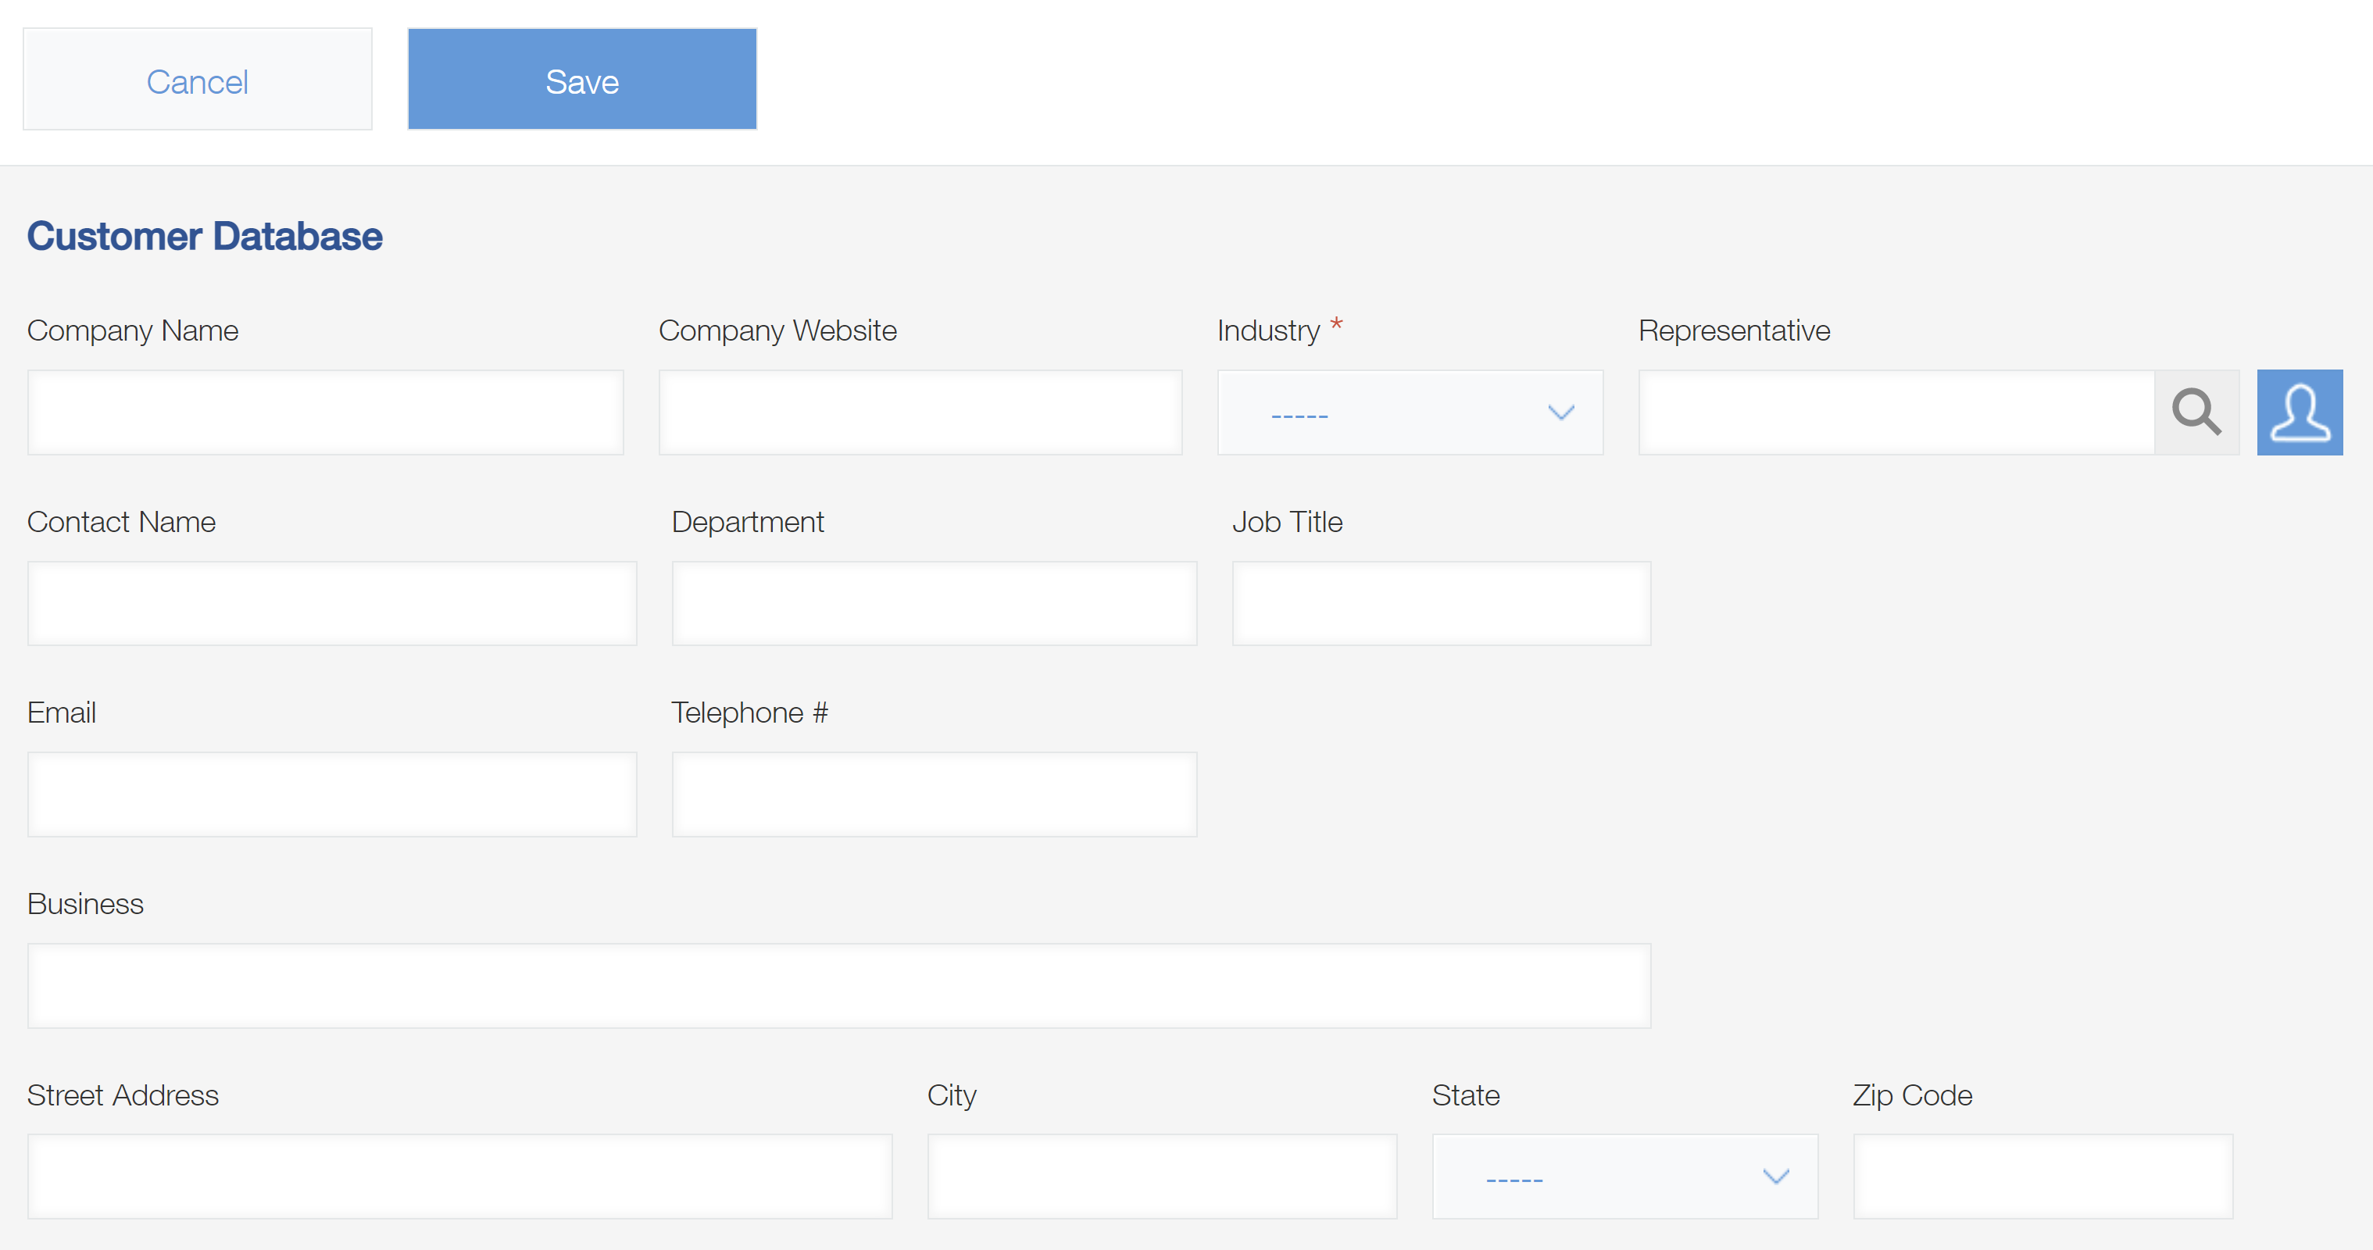Expand the Industry dropdown

click(x=1409, y=412)
